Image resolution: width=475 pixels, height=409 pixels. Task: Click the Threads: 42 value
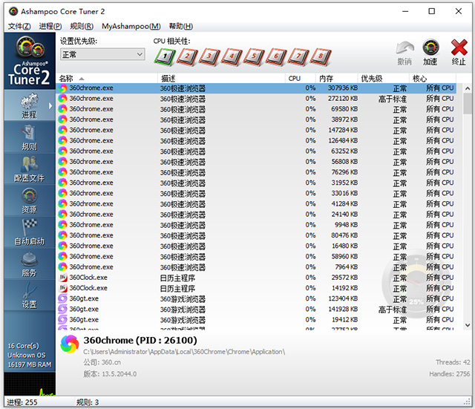(453, 362)
